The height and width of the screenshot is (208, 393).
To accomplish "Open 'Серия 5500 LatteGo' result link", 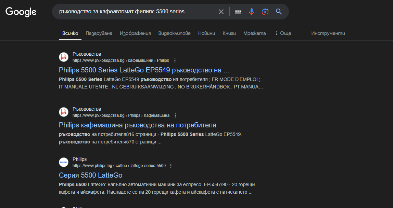I will [x=90, y=175].
